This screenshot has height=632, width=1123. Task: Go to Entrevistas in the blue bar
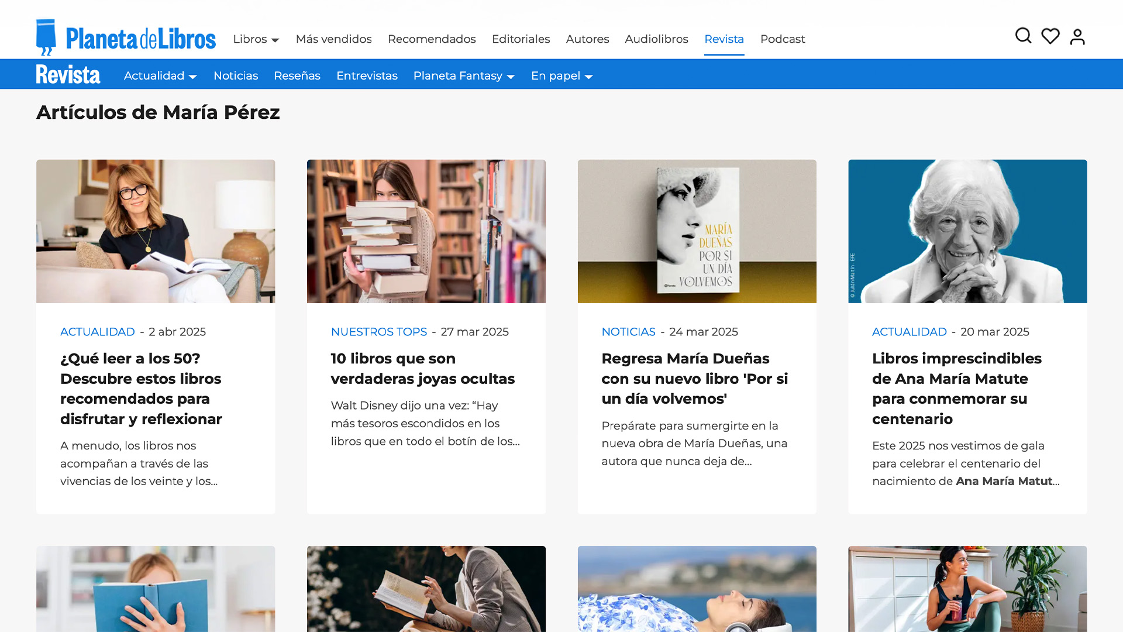point(367,76)
